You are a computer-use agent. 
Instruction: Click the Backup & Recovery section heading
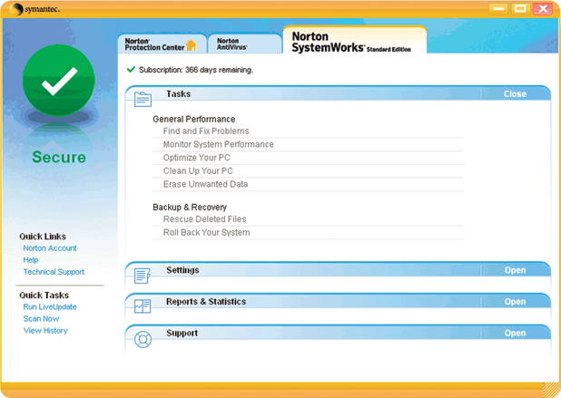[x=190, y=208]
